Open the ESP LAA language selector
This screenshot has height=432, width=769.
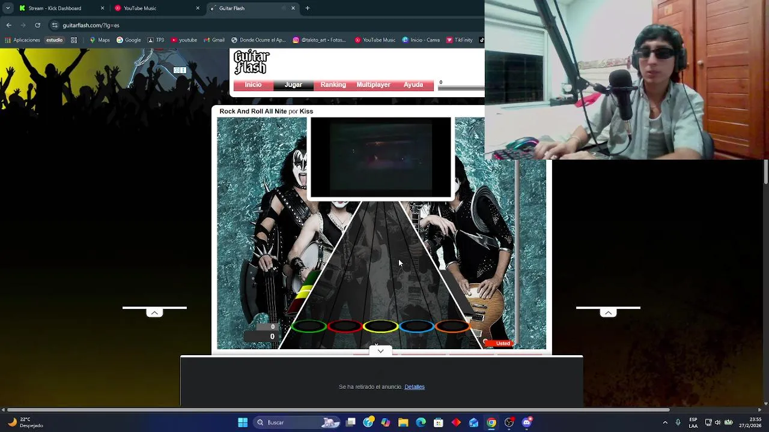coord(693,422)
